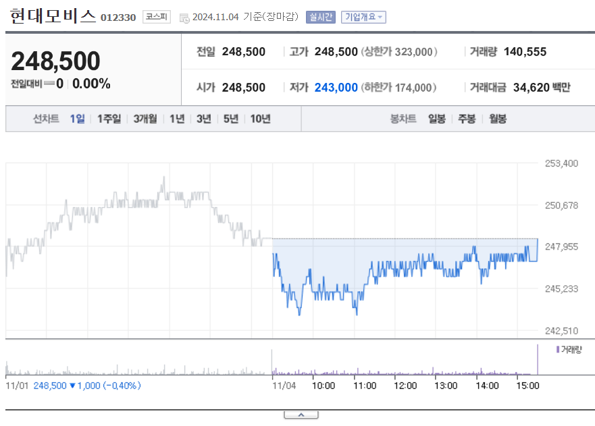Click the 2024.11.04 기준(장마감) date text
Screen dimensions: 595x426
246,17
